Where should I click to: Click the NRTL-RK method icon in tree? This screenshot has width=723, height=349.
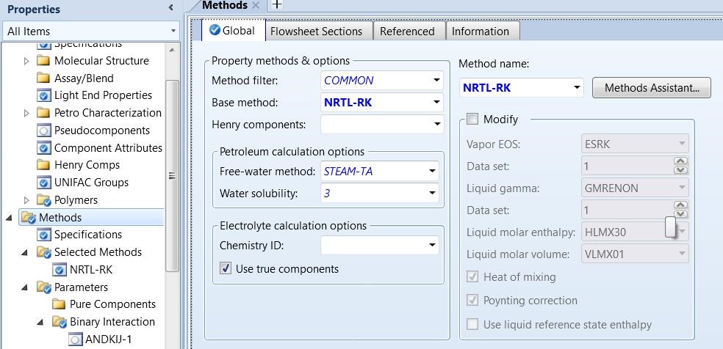59,270
